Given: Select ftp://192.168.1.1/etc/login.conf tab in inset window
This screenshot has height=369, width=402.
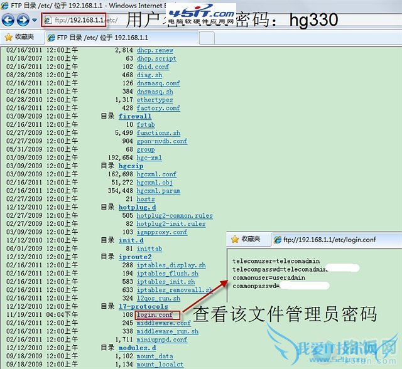Looking at the screenshot, I should click(336, 240).
